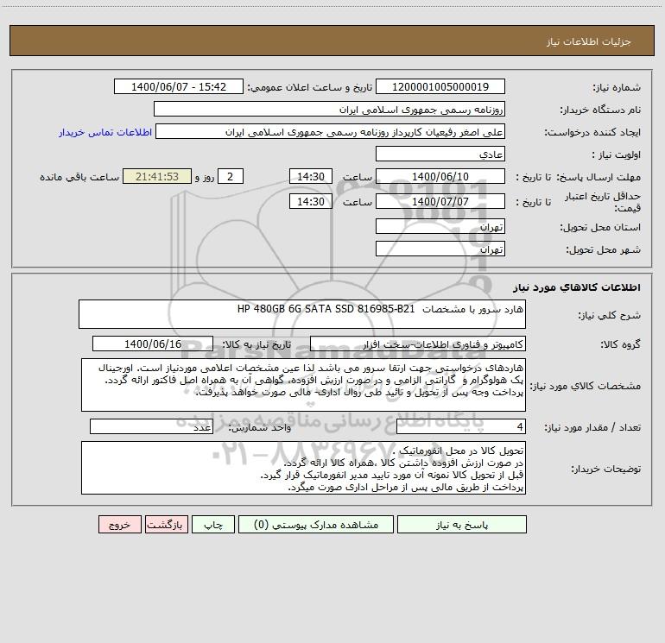
Task: Click the 'چاپ' print button
Action: 213,524
